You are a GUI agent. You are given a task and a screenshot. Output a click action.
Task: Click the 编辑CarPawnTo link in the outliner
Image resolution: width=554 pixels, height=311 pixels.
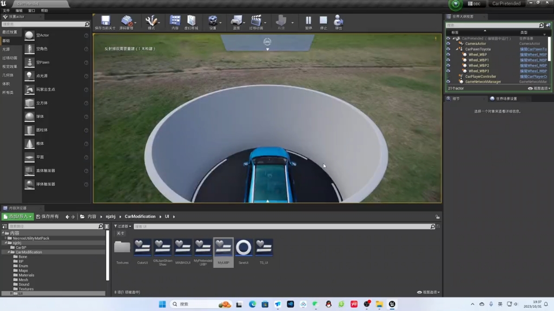pos(533,49)
